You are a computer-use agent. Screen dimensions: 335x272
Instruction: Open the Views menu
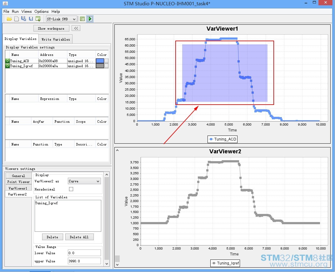27,12
